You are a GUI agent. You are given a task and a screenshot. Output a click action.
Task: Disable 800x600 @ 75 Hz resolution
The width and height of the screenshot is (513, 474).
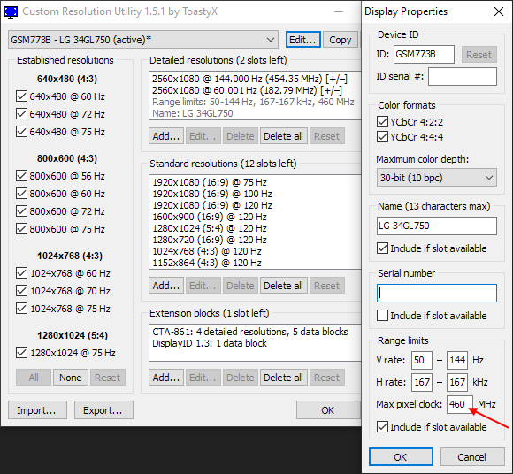pyautogui.click(x=21, y=229)
